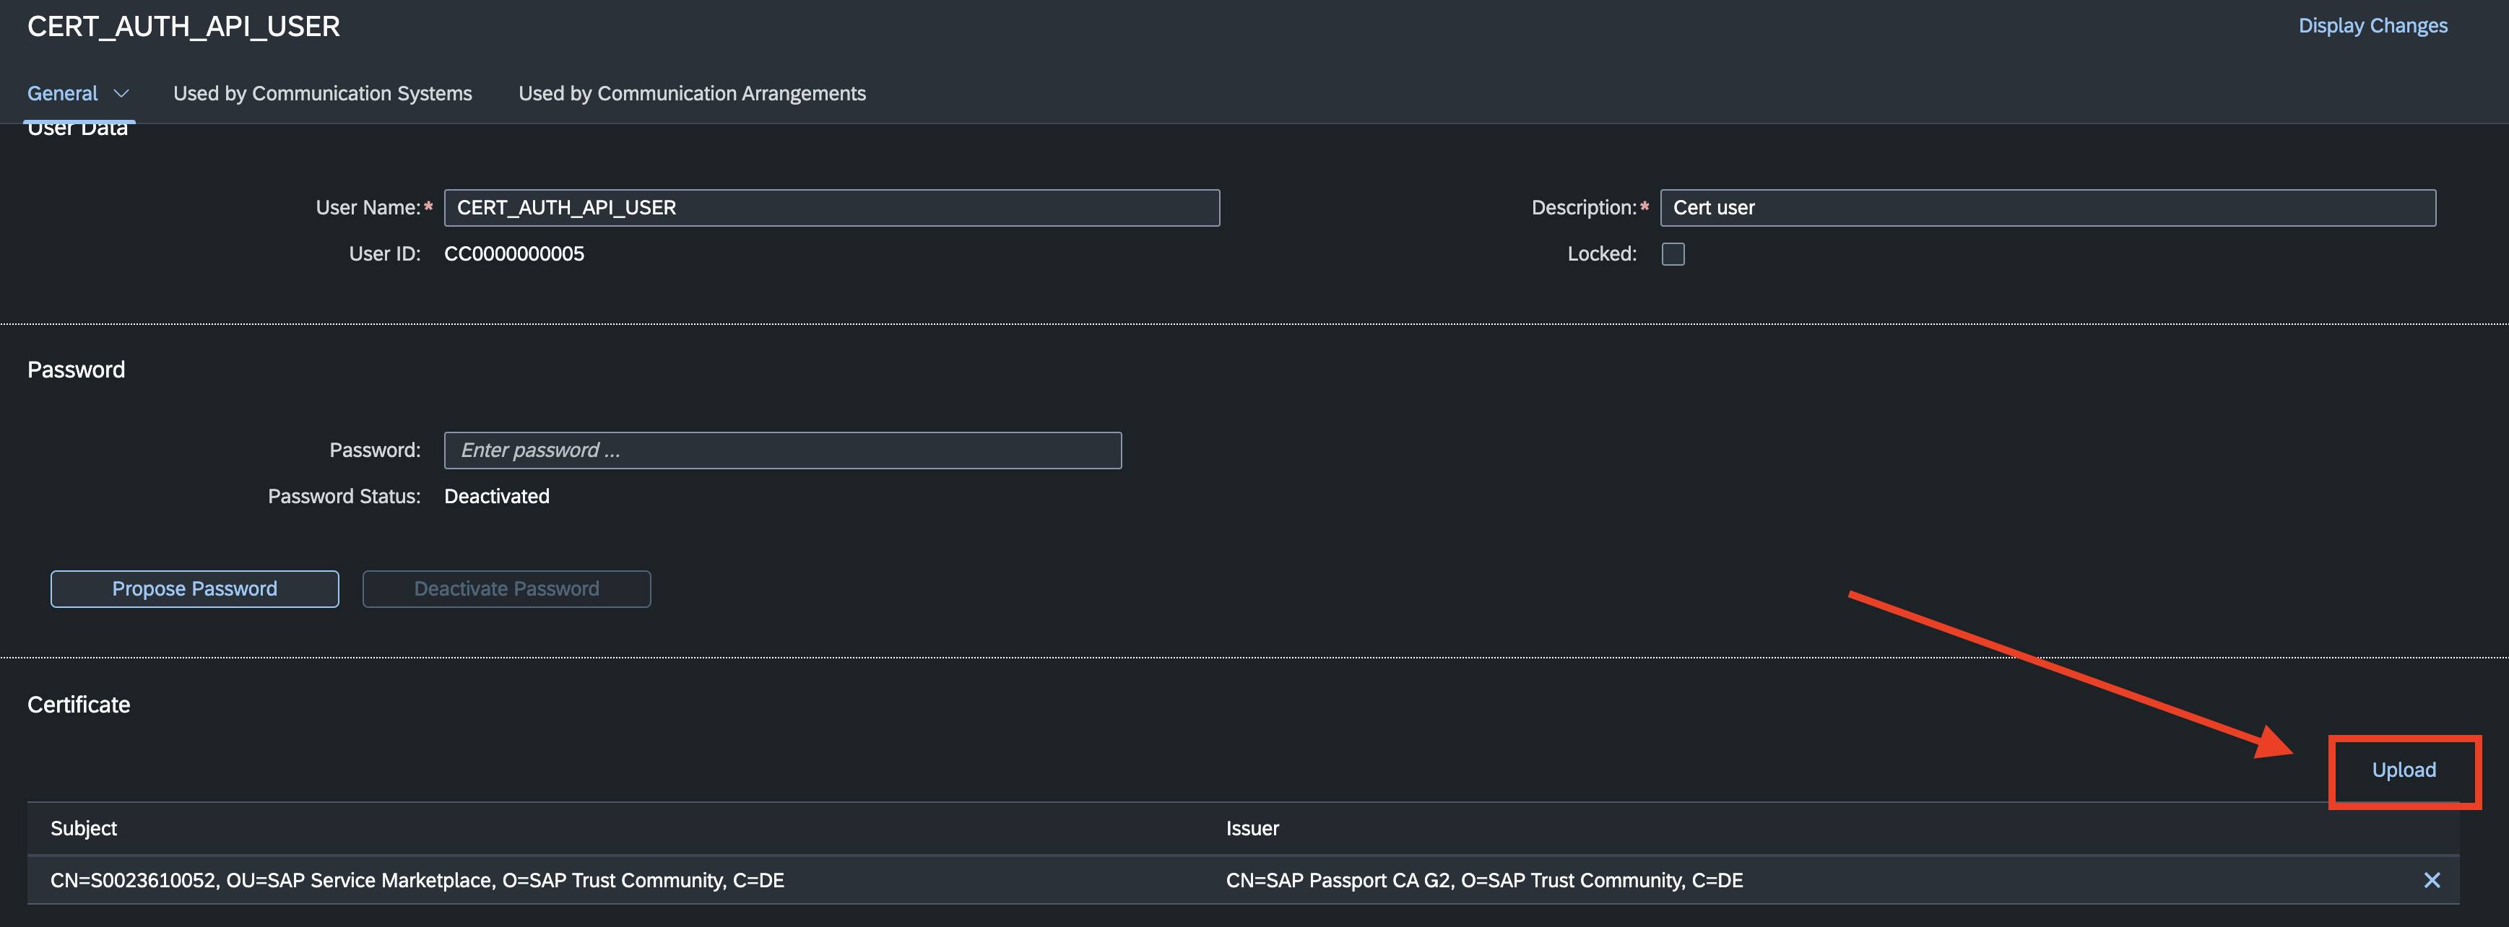The width and height of the screenshot is (2509, 927).
Task: Select the User ID value CC0000000005
Action: pos(513,253)
